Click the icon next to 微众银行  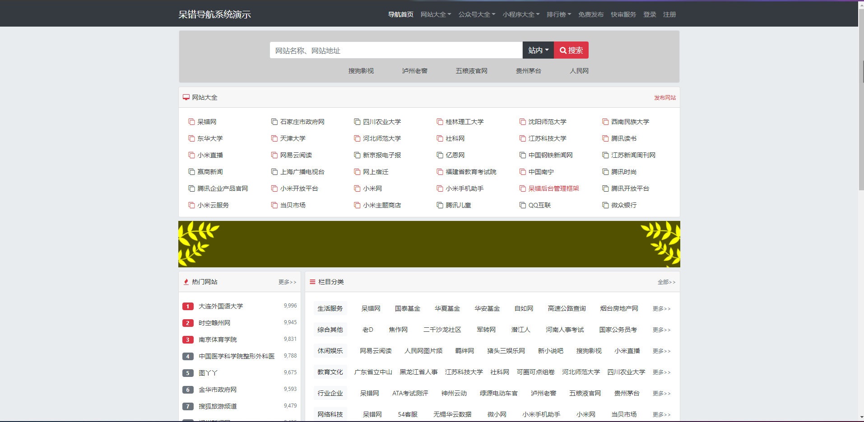[605, 205]
